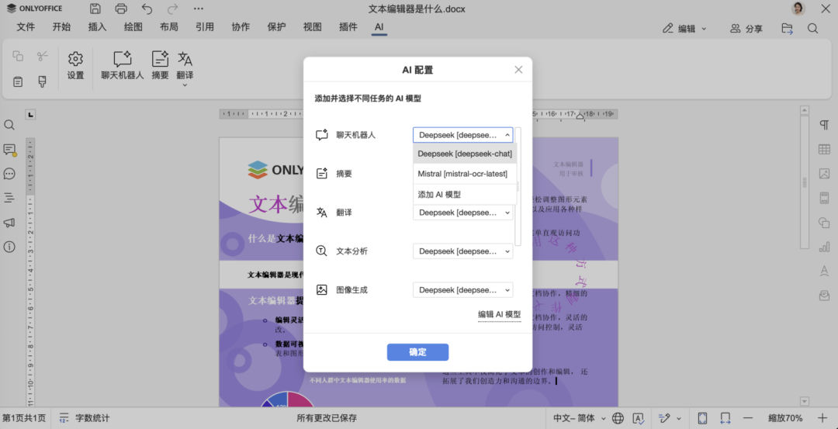Open the feedback megaphone icon
The height and width of the screenshot is (429, 838).
pyautogui.click(x=9, y=222)
